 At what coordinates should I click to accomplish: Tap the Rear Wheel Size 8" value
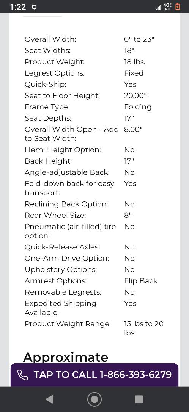(x=128, y=215)
